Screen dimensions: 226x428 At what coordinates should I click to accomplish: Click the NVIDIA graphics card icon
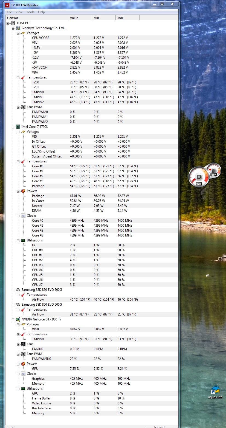pyautogui.click(x=18, y=319)
